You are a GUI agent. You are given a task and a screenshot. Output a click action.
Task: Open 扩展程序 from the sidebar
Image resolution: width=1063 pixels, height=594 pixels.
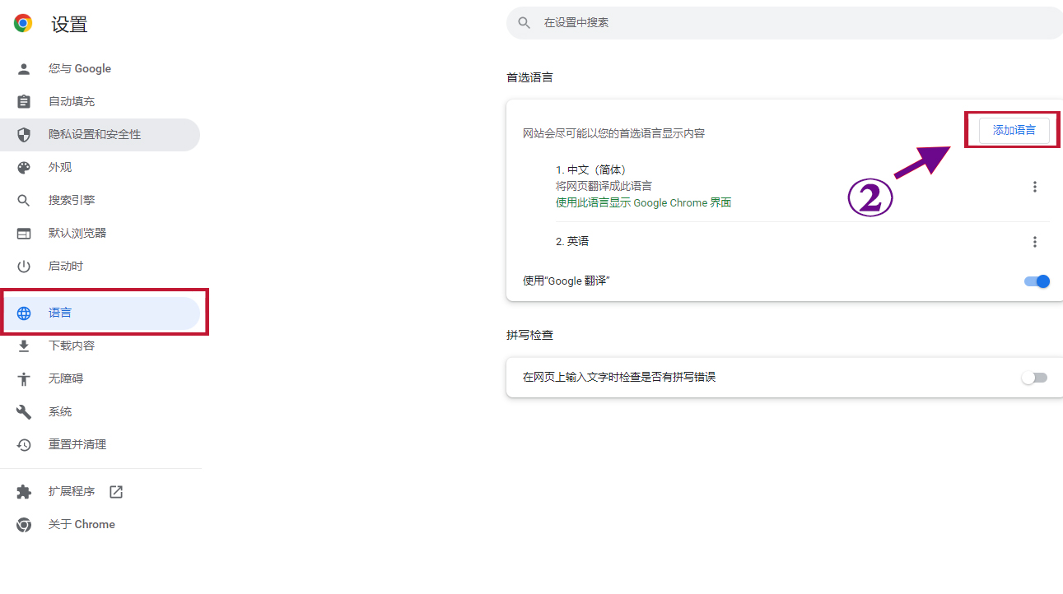coord(23,491)
